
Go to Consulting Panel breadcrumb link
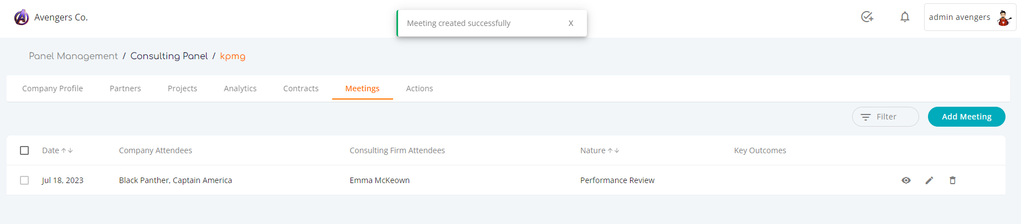(169, 56)
